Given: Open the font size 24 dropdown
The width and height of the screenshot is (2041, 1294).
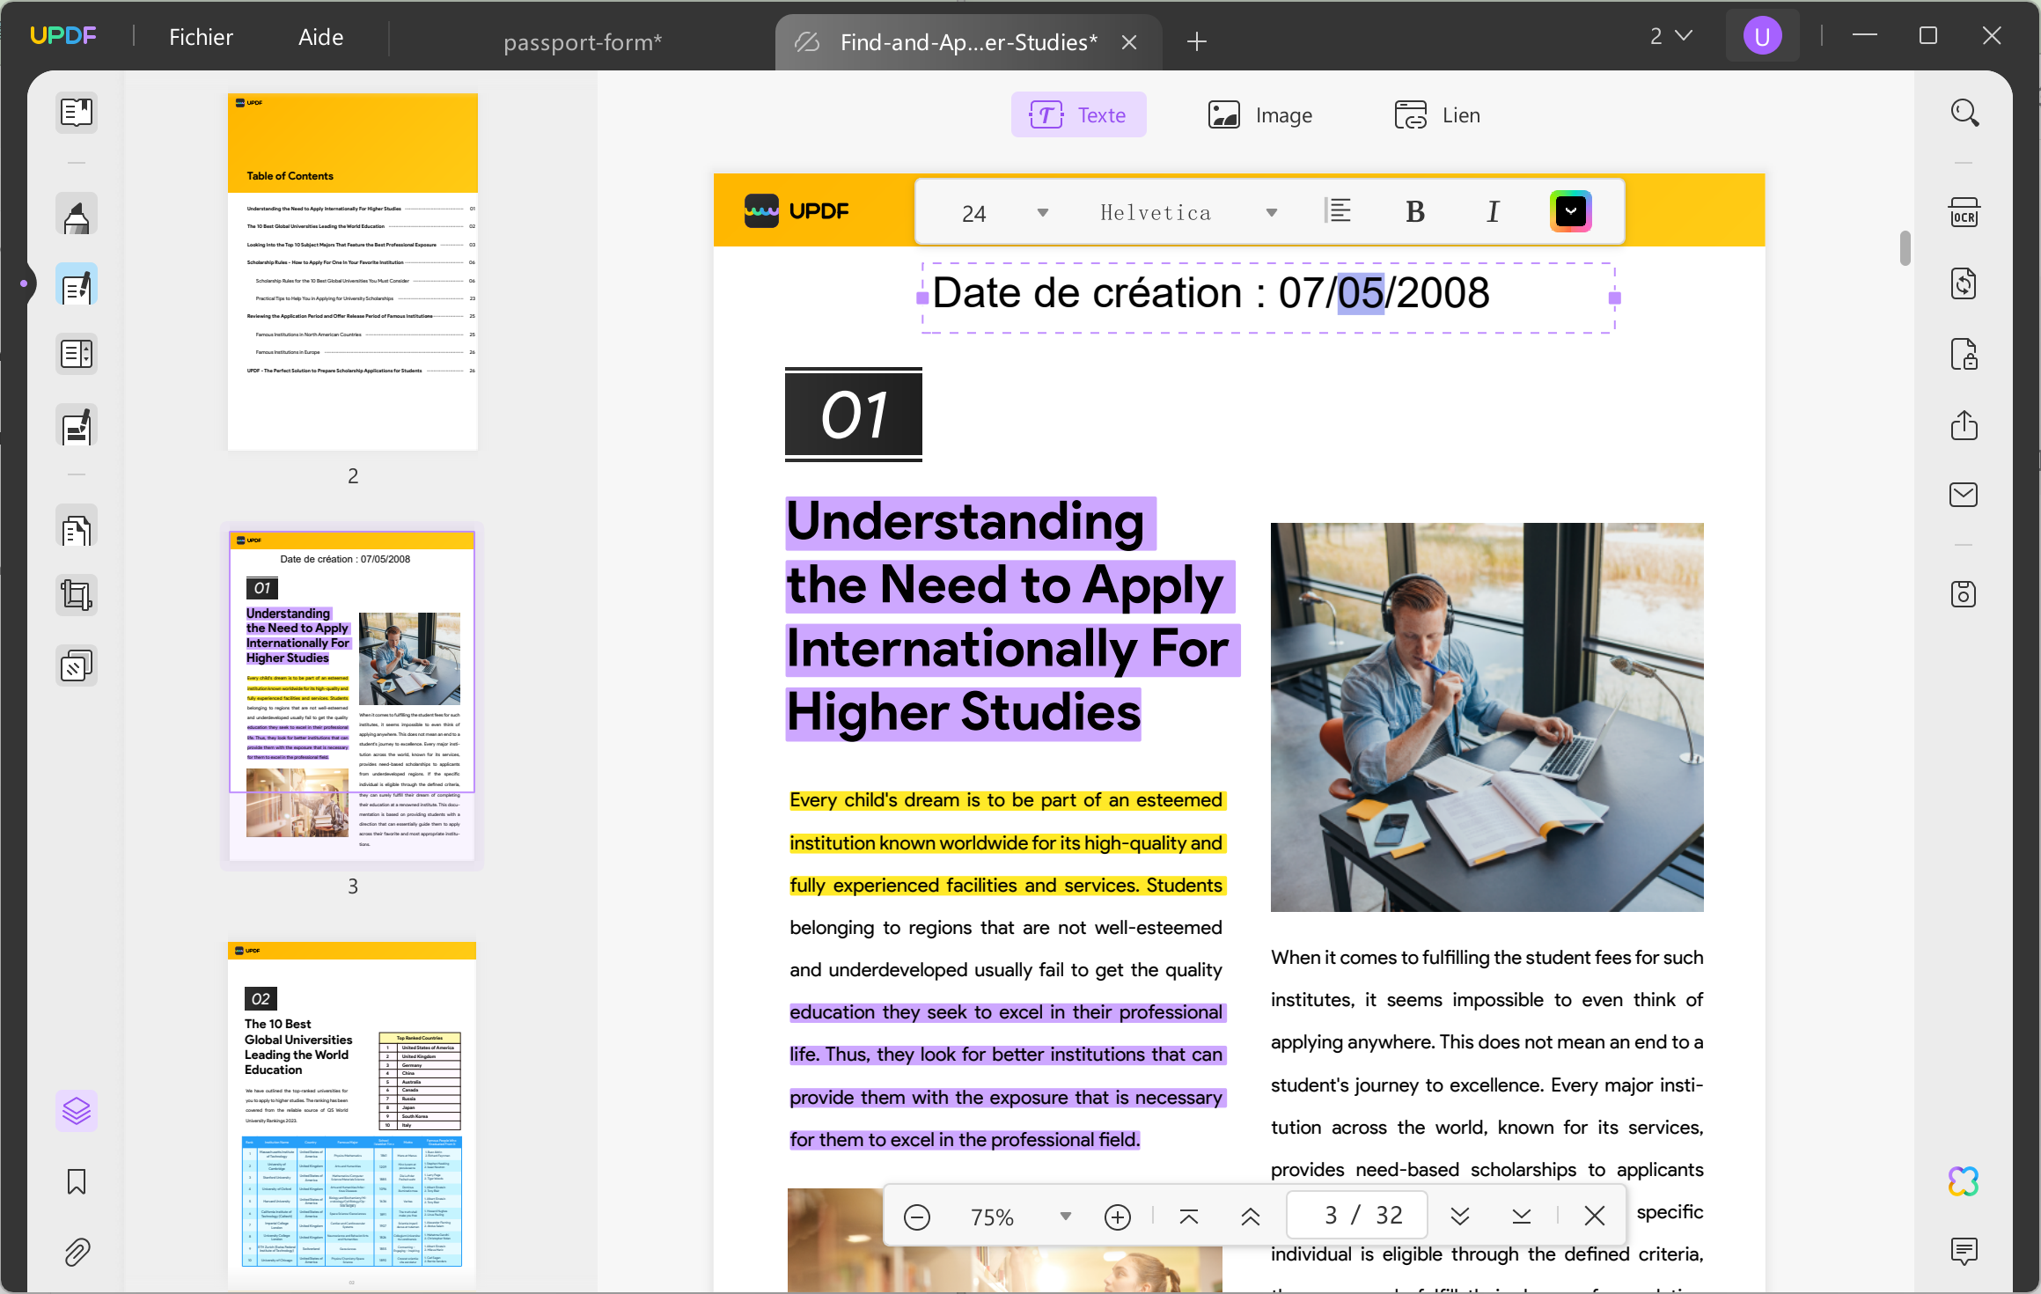Looking at the screenshot, I should point(1041,211).
